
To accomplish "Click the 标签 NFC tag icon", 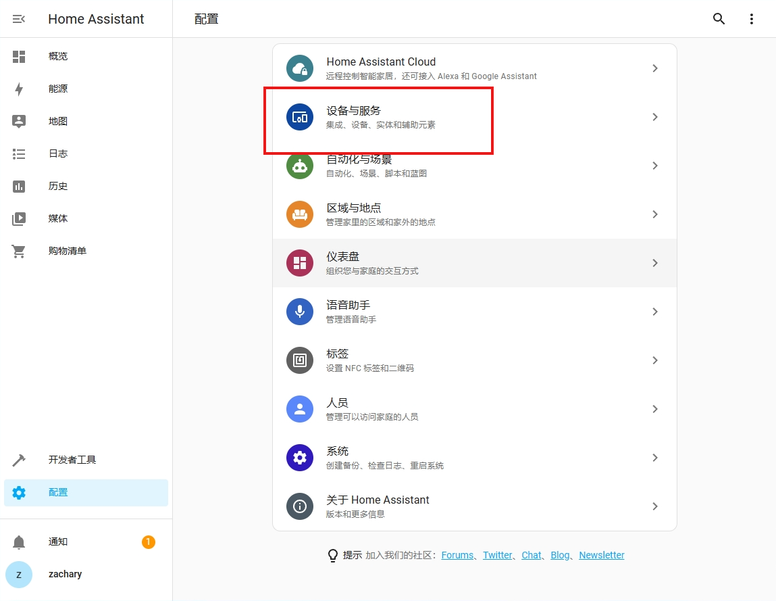I will [300, 360].
